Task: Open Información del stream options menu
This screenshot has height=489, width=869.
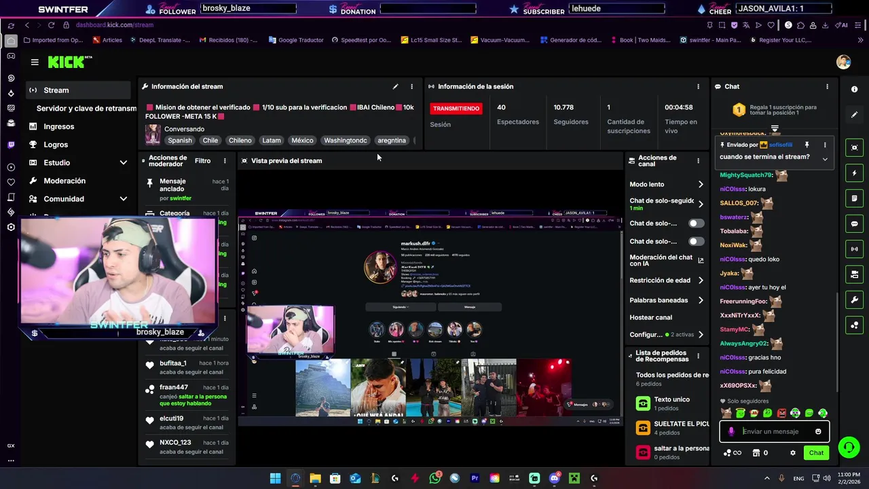Action: [x=411, y=86]
